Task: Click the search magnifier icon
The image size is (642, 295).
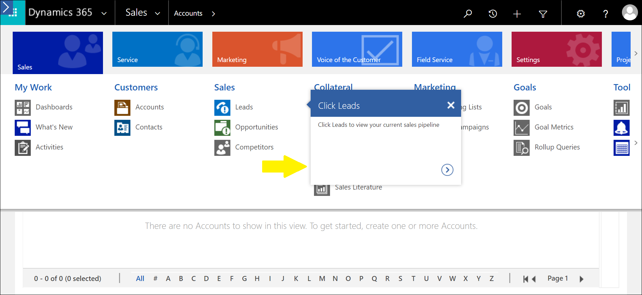Action: (x=467, y=13)
